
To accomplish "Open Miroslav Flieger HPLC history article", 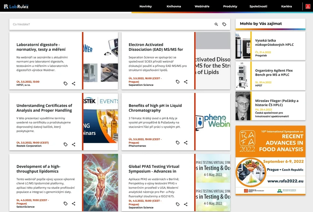I will (x=277, y=103).
